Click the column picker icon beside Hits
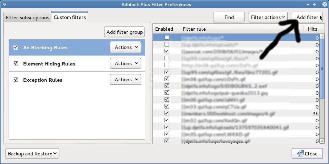 click(322, 29)
